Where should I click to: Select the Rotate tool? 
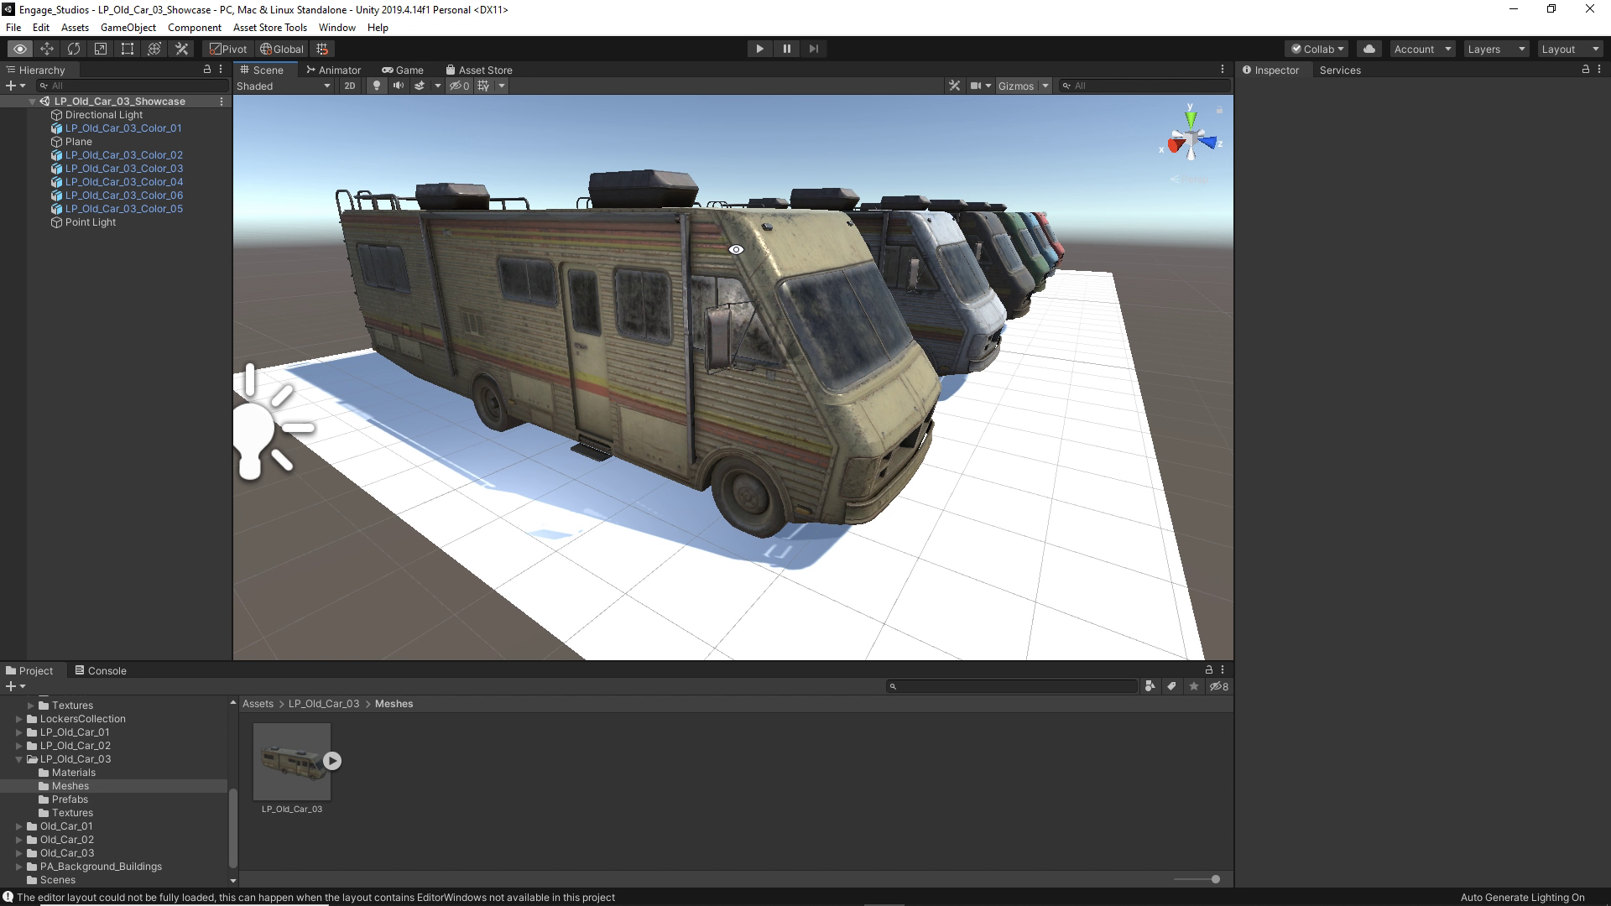click(74, 49)
